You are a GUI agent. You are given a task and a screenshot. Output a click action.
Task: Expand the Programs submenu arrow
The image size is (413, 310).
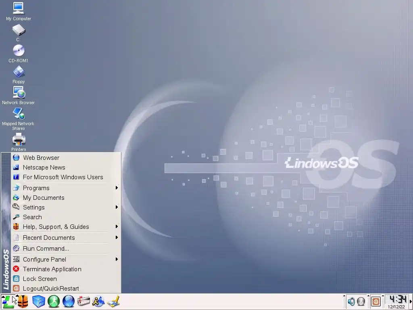click(117, 188)
